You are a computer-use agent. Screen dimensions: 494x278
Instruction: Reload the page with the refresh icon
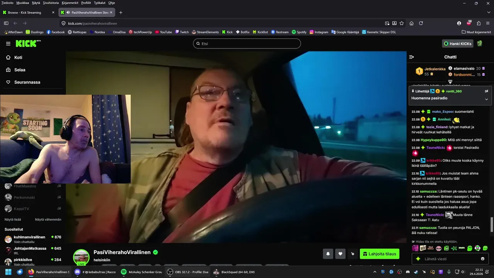(421, 23)
